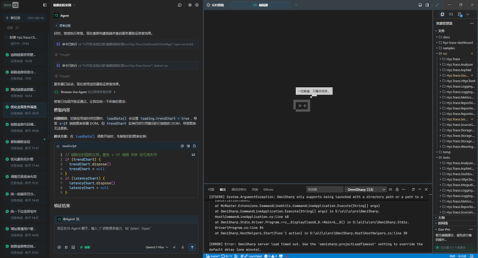
Task: Expand the docs folder
Action: [x=455, y=37]
